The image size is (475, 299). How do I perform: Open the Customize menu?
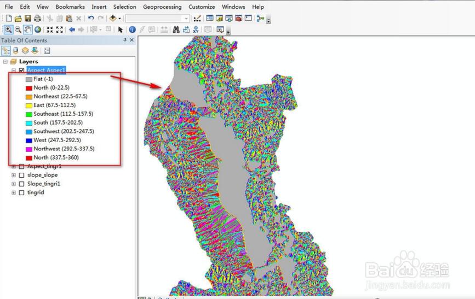point(202,7)
